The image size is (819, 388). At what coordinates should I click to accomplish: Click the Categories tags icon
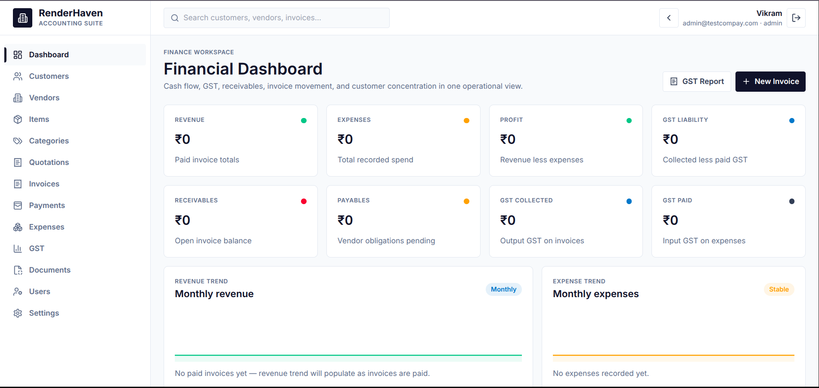18,141
